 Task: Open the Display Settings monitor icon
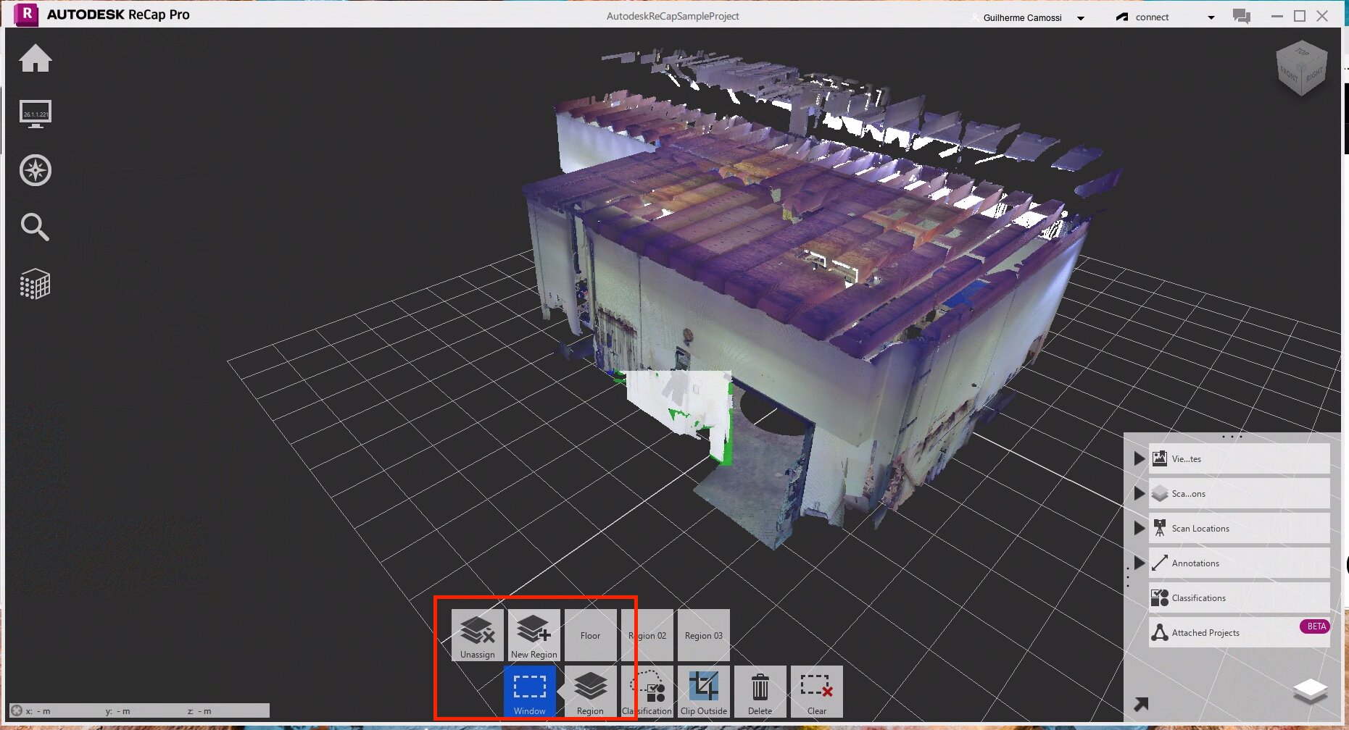click(x=35, y=114)
